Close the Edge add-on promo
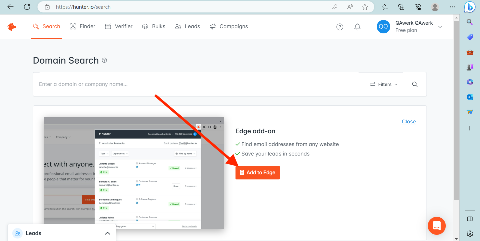The width and height of the screenshot is (480, 241). click(x=409, y=122)
